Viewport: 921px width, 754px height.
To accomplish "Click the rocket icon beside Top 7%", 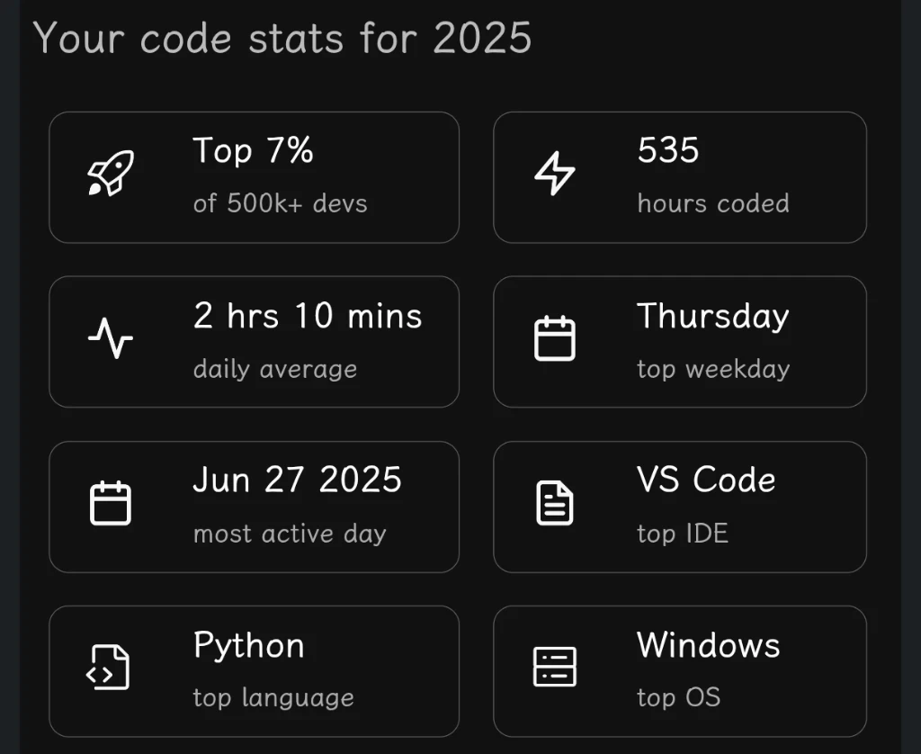I will pos(111,173).
